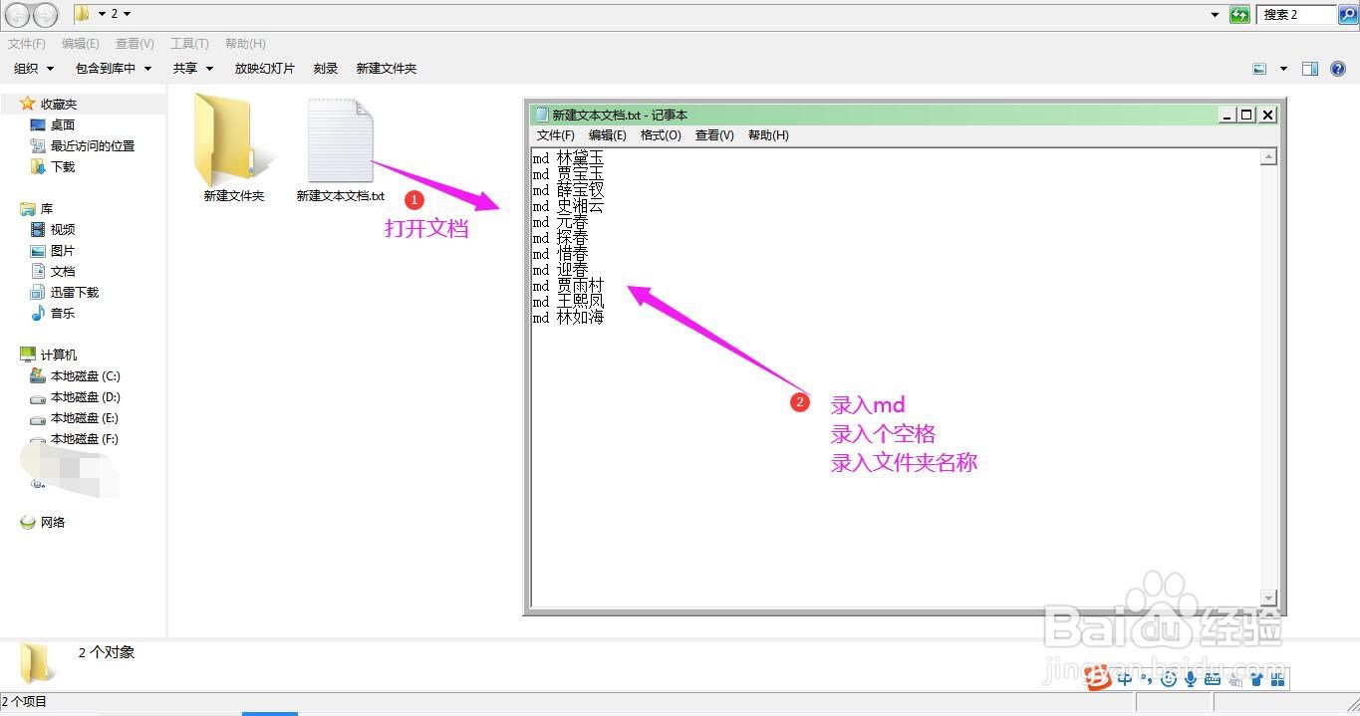
Task: Click the Explorer back navigation arrow
Action: tap(18, 15)
